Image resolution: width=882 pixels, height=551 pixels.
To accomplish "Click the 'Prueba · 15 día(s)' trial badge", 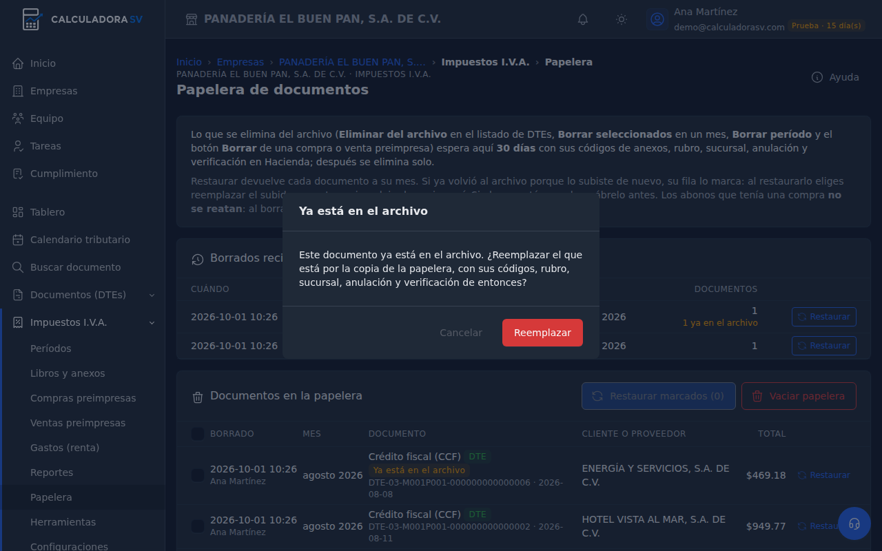I will [826, 25].
